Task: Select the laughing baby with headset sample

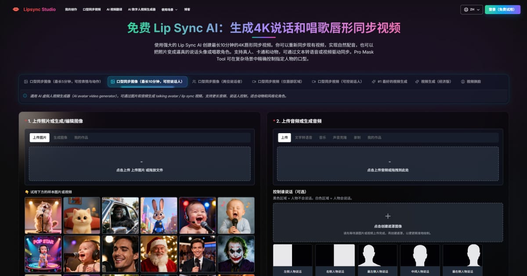Action: (x=198, y=215)
